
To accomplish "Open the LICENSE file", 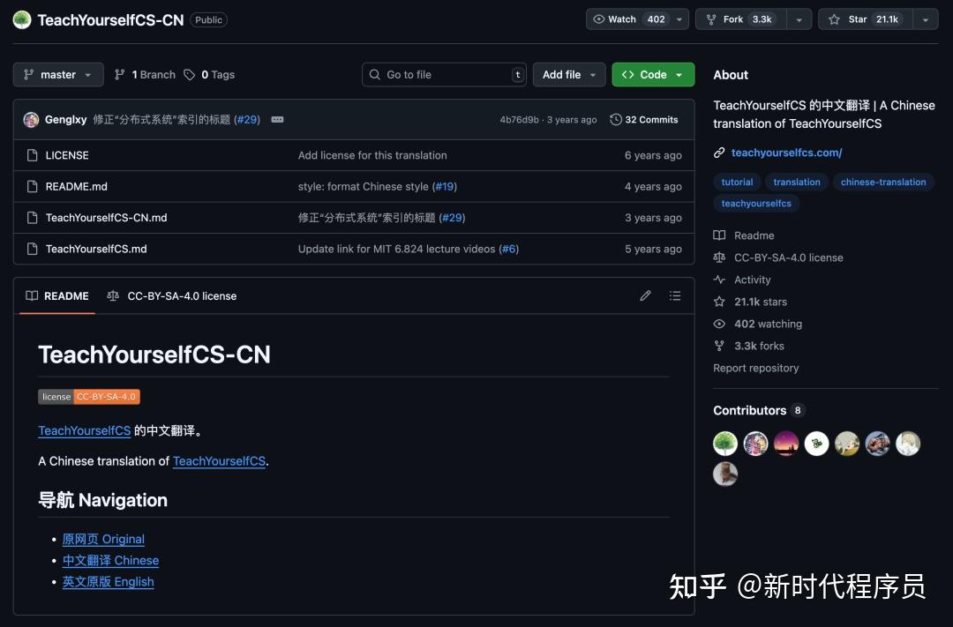I will tap(67, 155).
